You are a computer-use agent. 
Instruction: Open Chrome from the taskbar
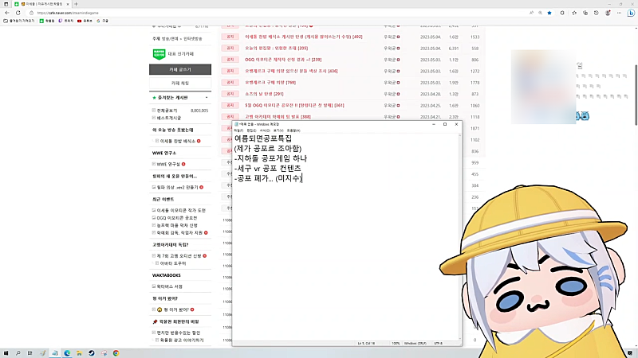coord(116,352)
